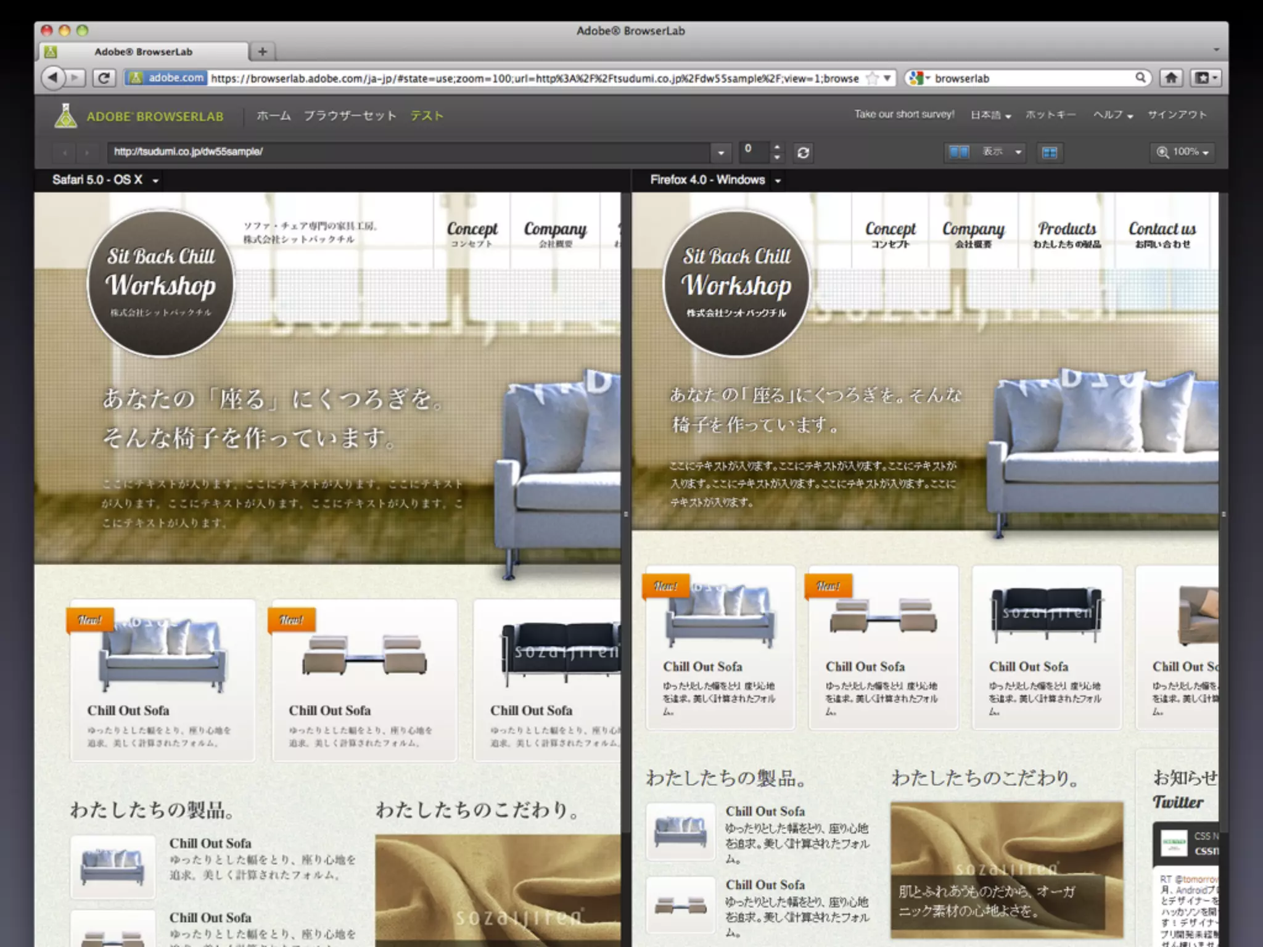The width and height of the screenshot is (1263, 947).
Task: Click the grid browser-set layout icon
Action: pos(1049,152)
